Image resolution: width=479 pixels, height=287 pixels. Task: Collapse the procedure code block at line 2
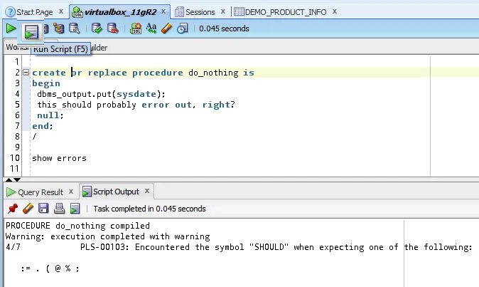26,72
